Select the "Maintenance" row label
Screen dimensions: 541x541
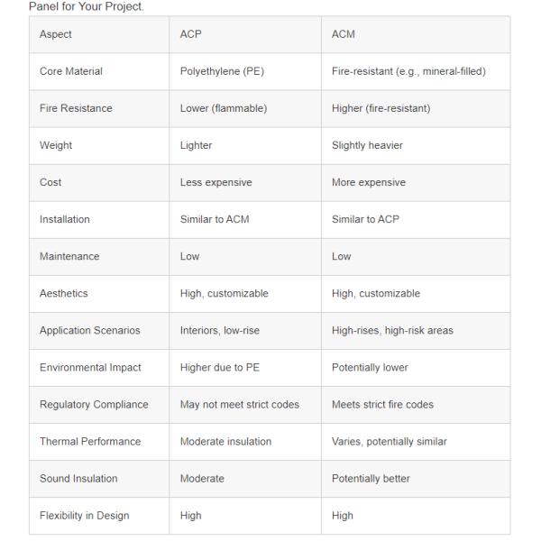pyautogui.click(x=69, y=256)
